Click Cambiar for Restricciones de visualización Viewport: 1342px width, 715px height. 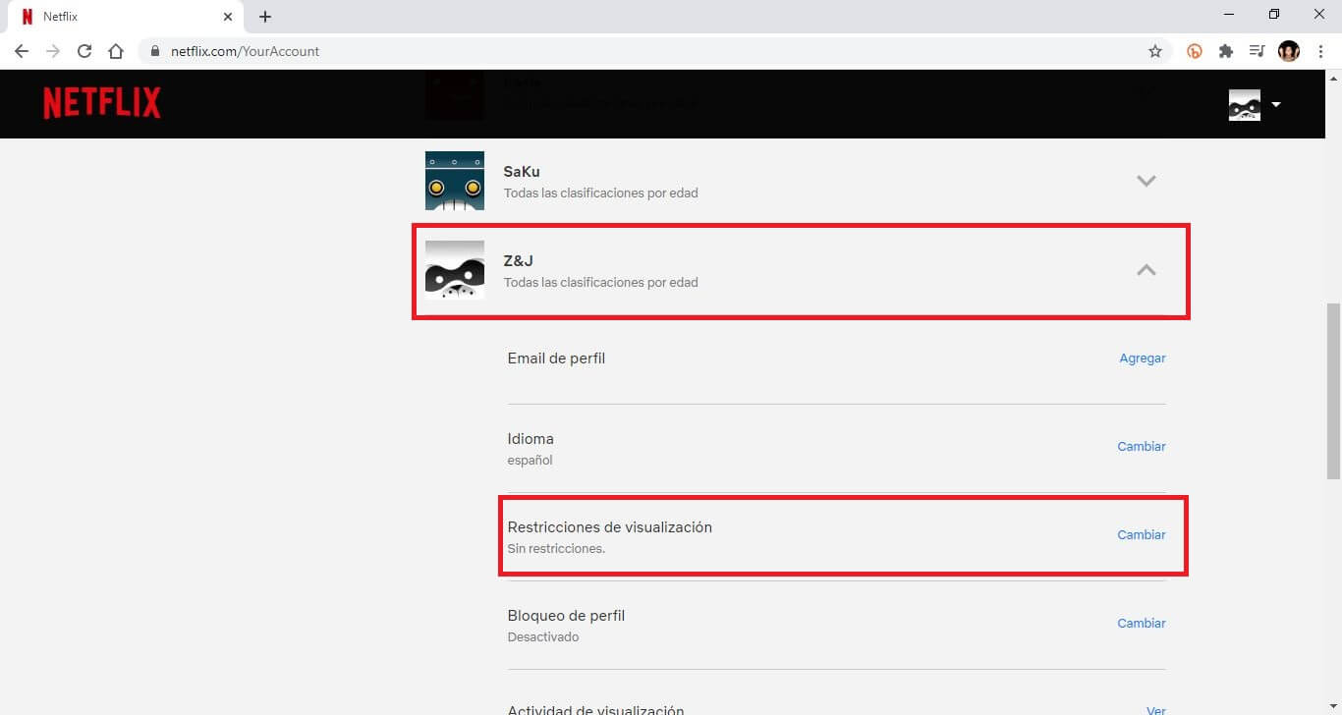pyautogui.click(x=1142, y=535)
